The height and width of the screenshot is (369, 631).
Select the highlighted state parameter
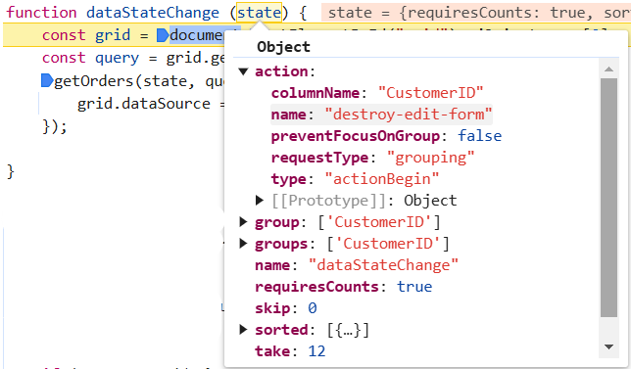click(259, 13)
